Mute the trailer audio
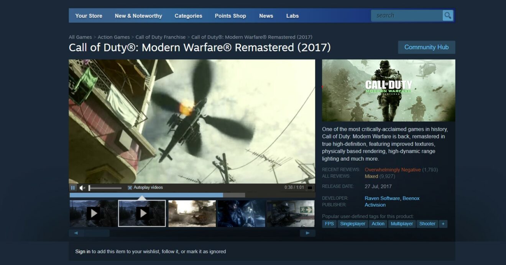 tap(81, 187)
